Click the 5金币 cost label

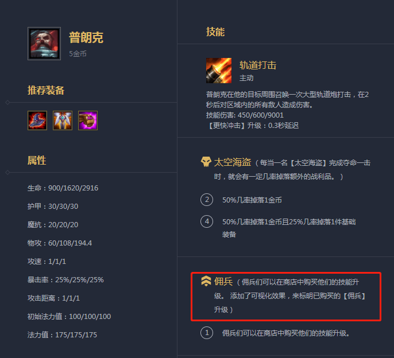tap(78, 54)
